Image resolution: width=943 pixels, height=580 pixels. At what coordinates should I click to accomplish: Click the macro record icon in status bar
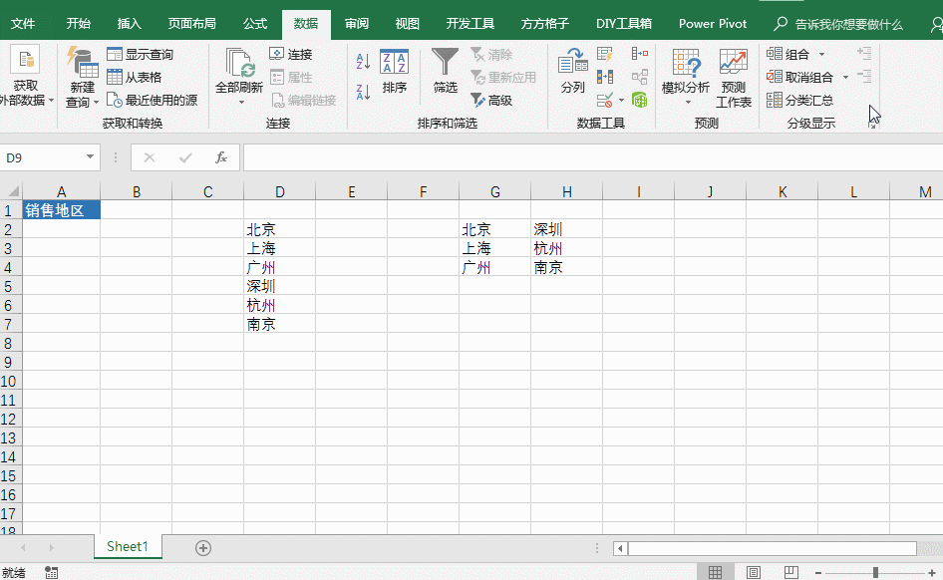click(51, 572)
